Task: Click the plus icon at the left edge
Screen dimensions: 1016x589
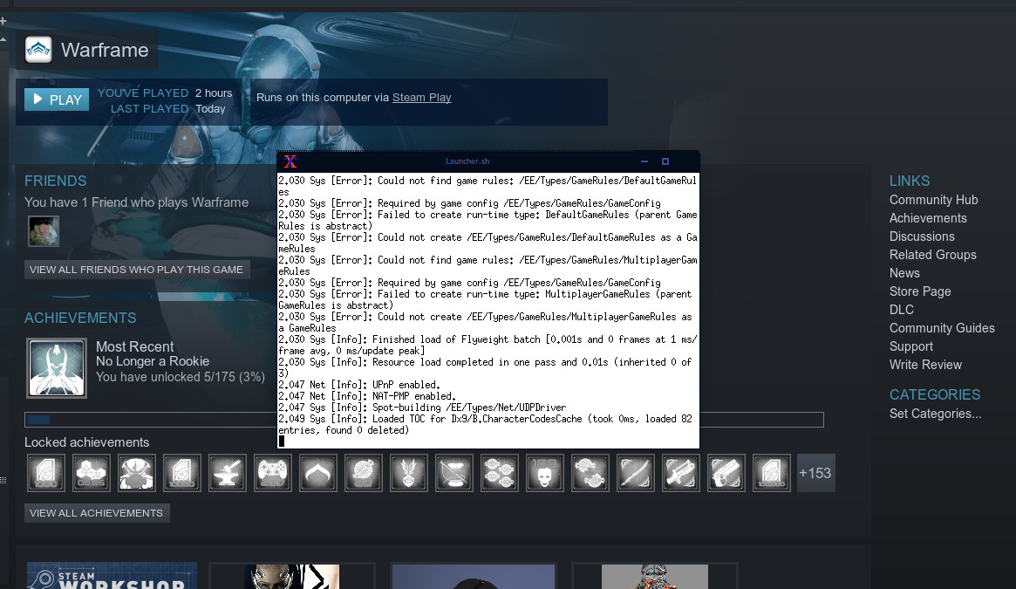Action: tap(3, 22)
